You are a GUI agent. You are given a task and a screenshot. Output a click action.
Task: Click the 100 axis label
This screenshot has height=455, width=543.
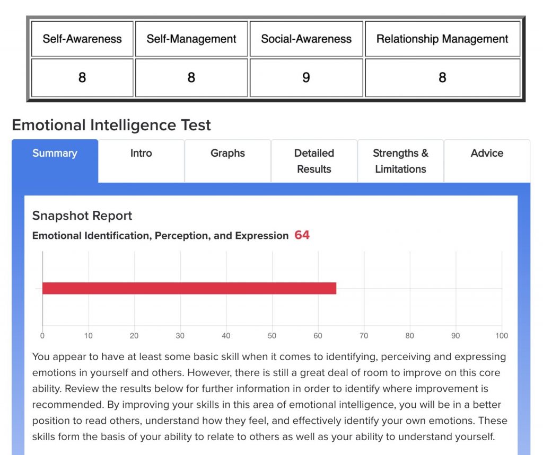tap(502, 336)
